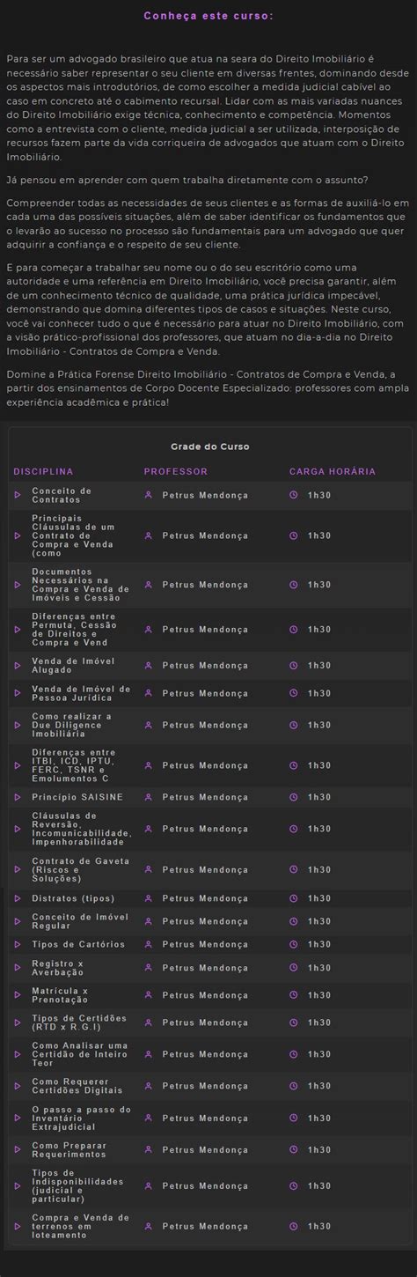Expand the Conceito de Contratos row arrow
The image size is (417, 1277).
click(18, 495)
